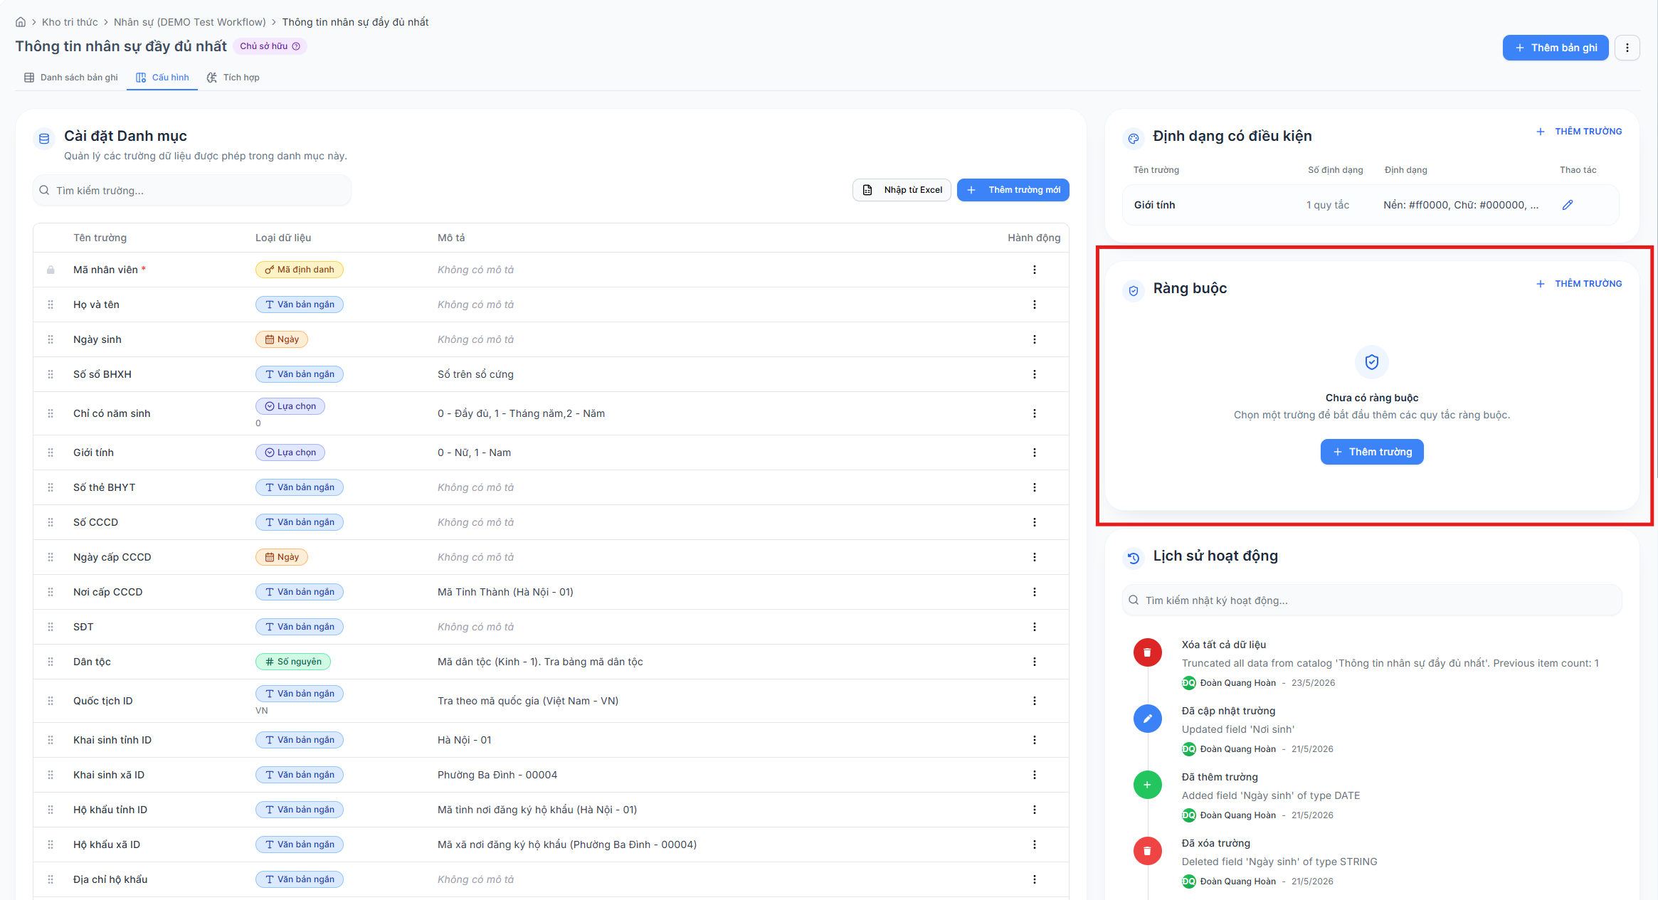Click drag handle of Họ và tên row

click(x=51, y=305)
